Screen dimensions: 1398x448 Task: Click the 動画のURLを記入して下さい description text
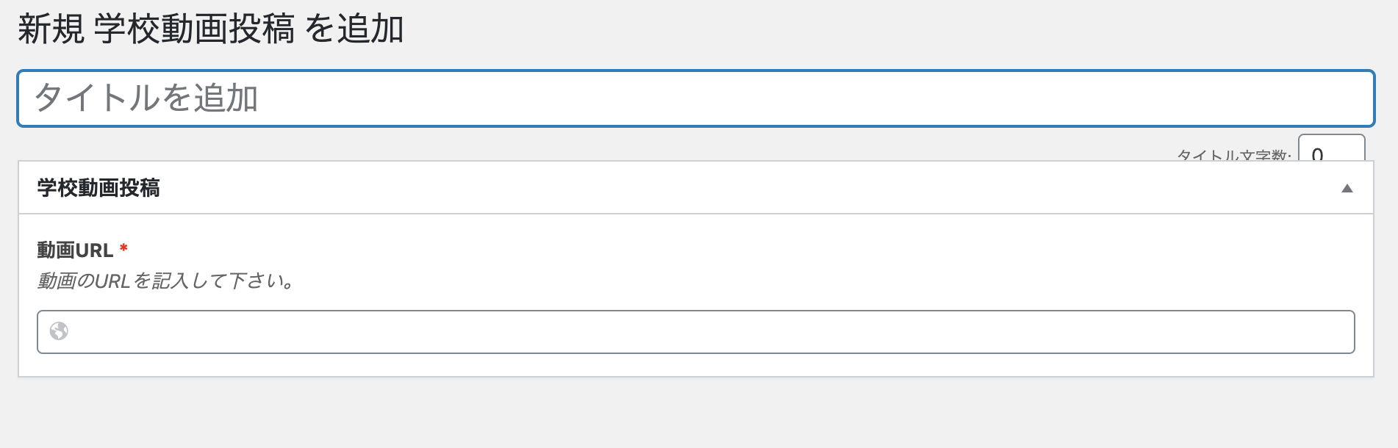pyautogui.click(x=165, y=281)
